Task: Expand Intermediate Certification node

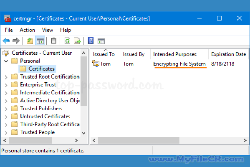Action: [6, 93]
